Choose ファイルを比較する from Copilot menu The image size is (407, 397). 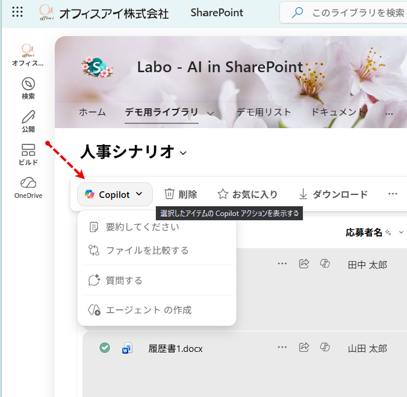(x=157, y=250)
